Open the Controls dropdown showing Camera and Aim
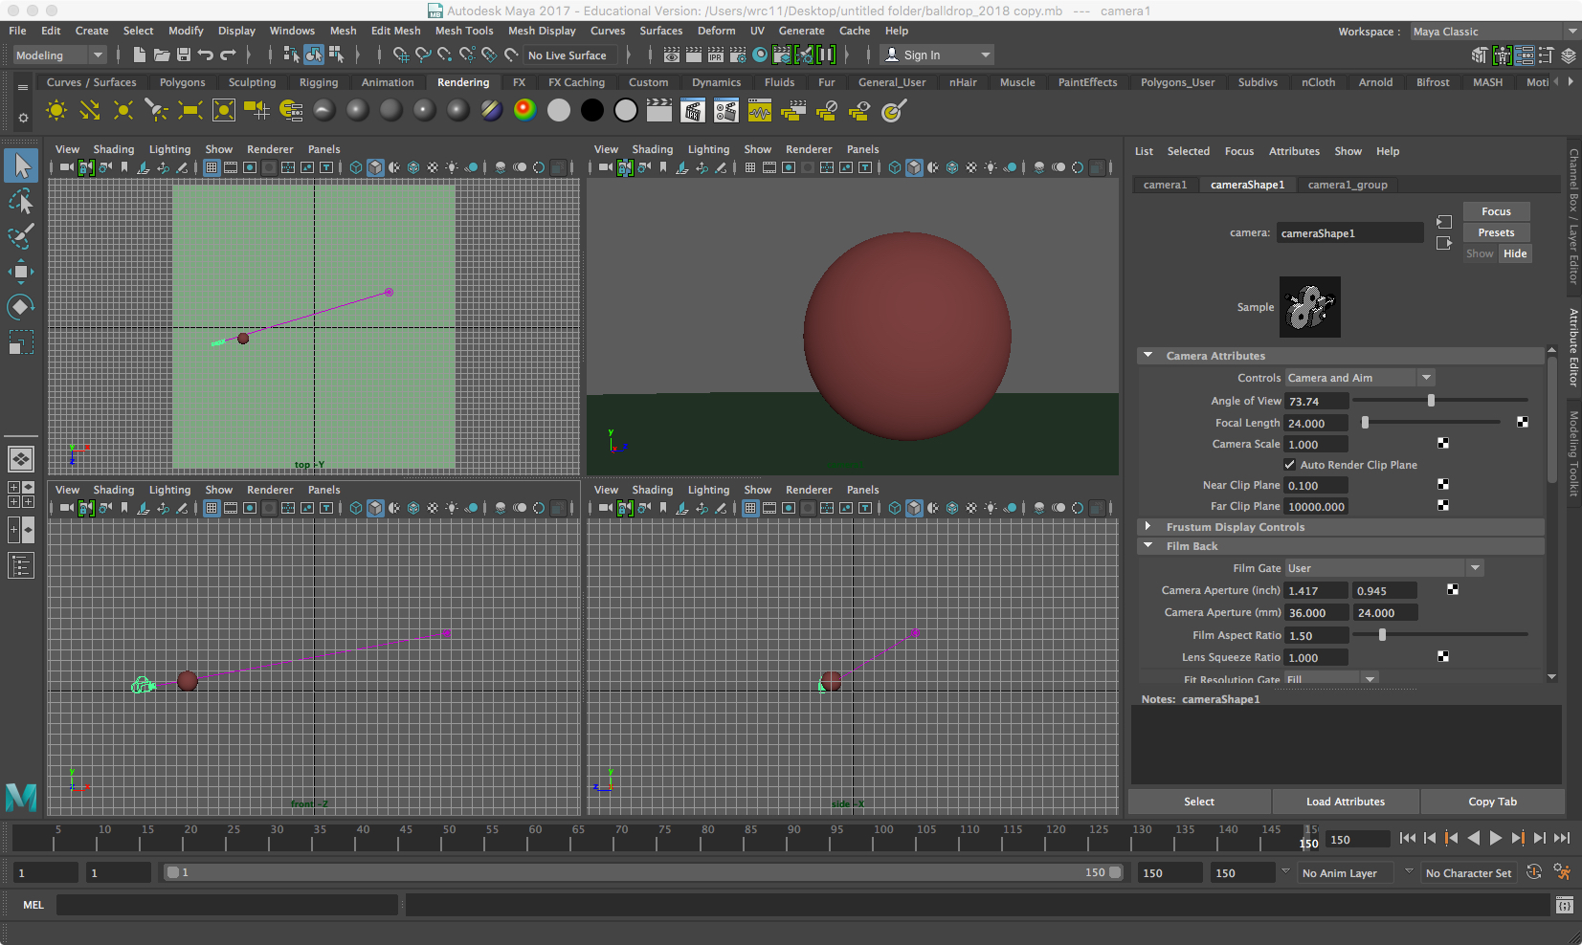Screen dimensions: 1582x945 tap(1359, 378)
